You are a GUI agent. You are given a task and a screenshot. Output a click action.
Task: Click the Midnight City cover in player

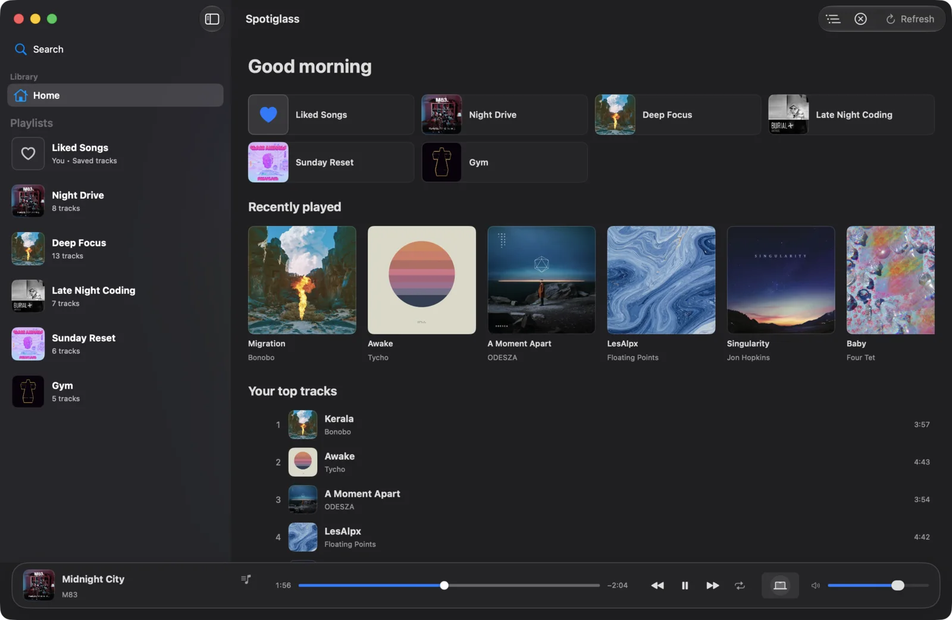[39, 585]
